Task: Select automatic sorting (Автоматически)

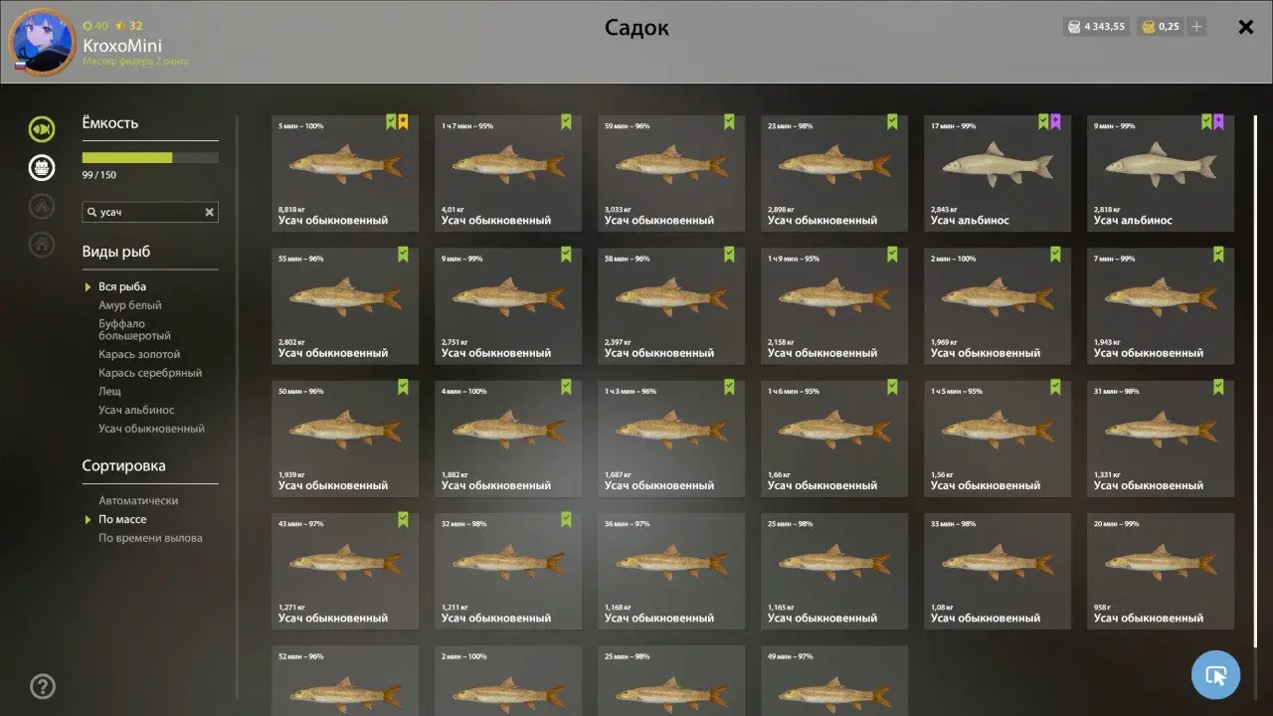Action: [138, 500]
